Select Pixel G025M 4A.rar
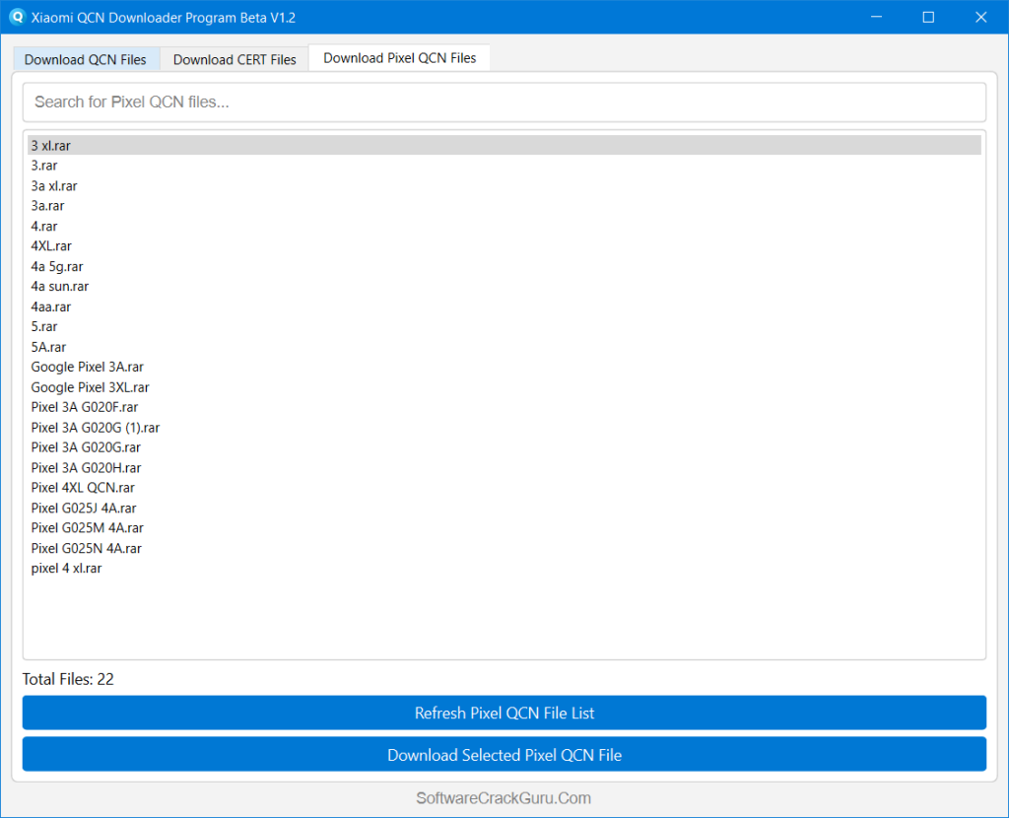Viewport: 1009px width, 818px height. point(504,527)
